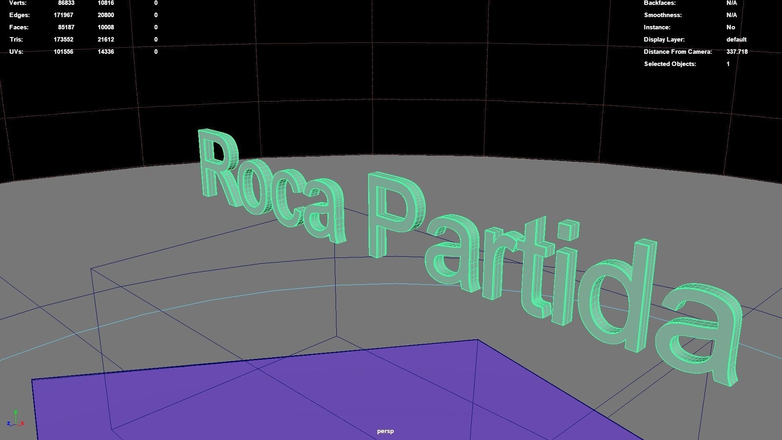Click the Selected Objects HUD label
The image size is (782, 440).
[670, 64]
